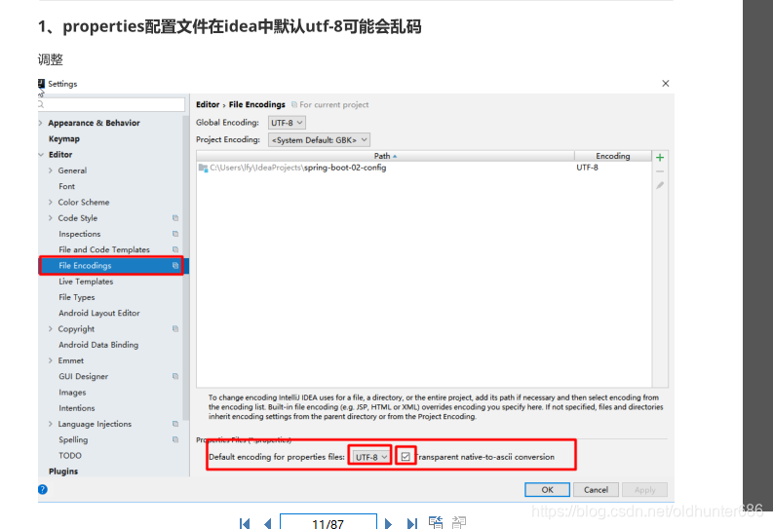Viewport: 773px width, 529px height.
Task: Click project-level icon beside Spelling
Action: click(x=175, y=439)
